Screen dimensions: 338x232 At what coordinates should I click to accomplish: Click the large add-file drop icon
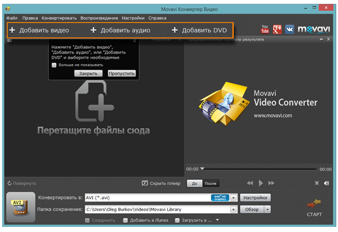(95, 101)
